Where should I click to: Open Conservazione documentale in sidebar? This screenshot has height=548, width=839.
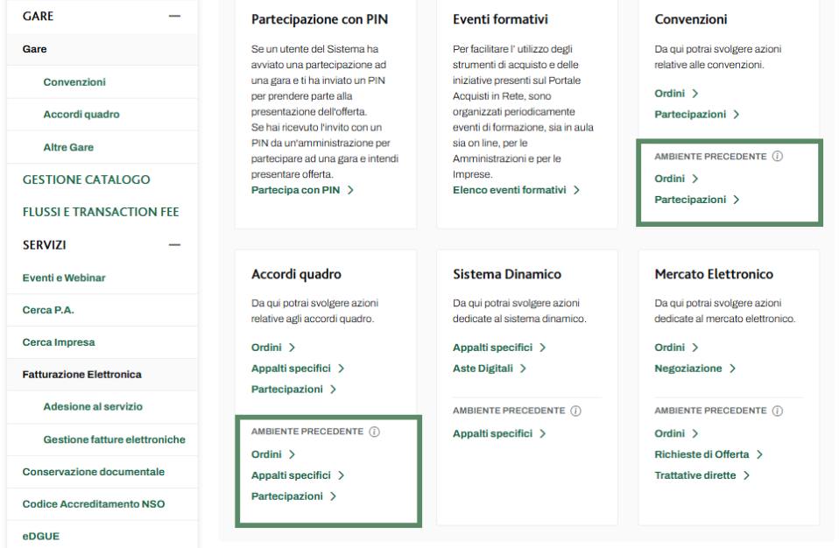click(x=93, y=472)
